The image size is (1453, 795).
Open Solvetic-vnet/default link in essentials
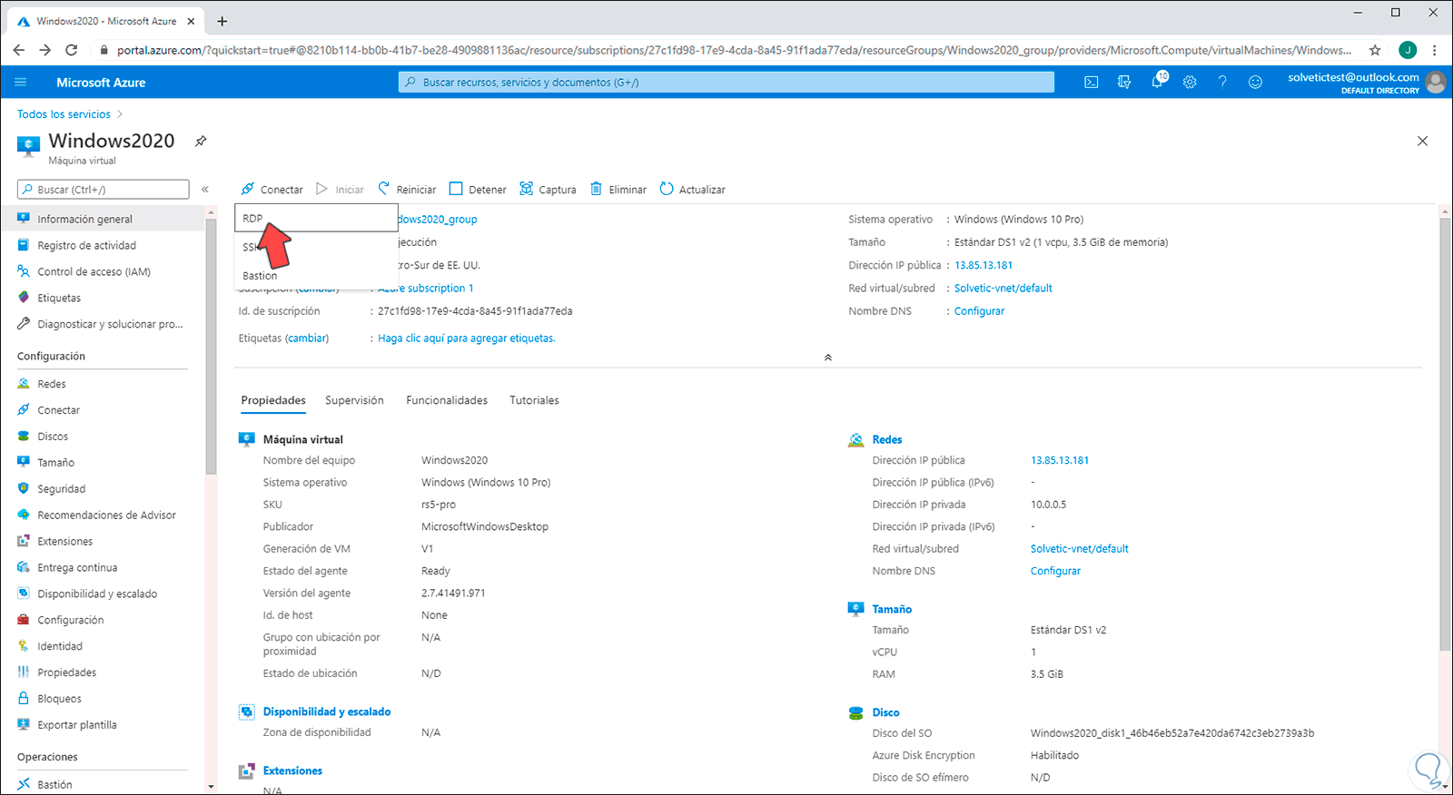(1003, 289)
